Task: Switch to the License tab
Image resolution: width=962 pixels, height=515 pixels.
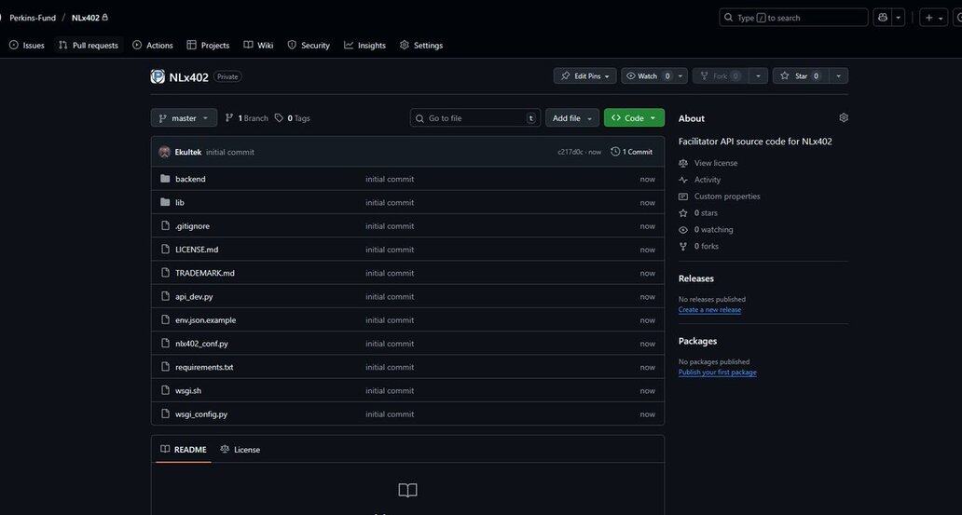Action: click(x=240, y=450)
